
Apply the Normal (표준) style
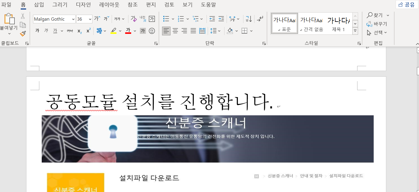point(285,24)
